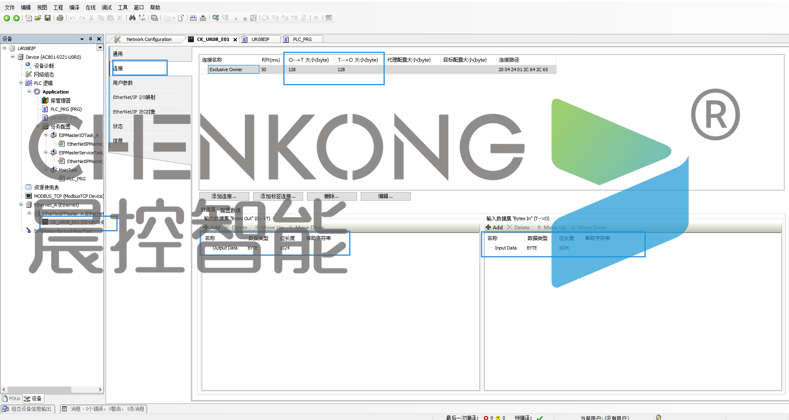789x420 pixels.
Task: Open the 在线 menu
Action: [90, 7]
